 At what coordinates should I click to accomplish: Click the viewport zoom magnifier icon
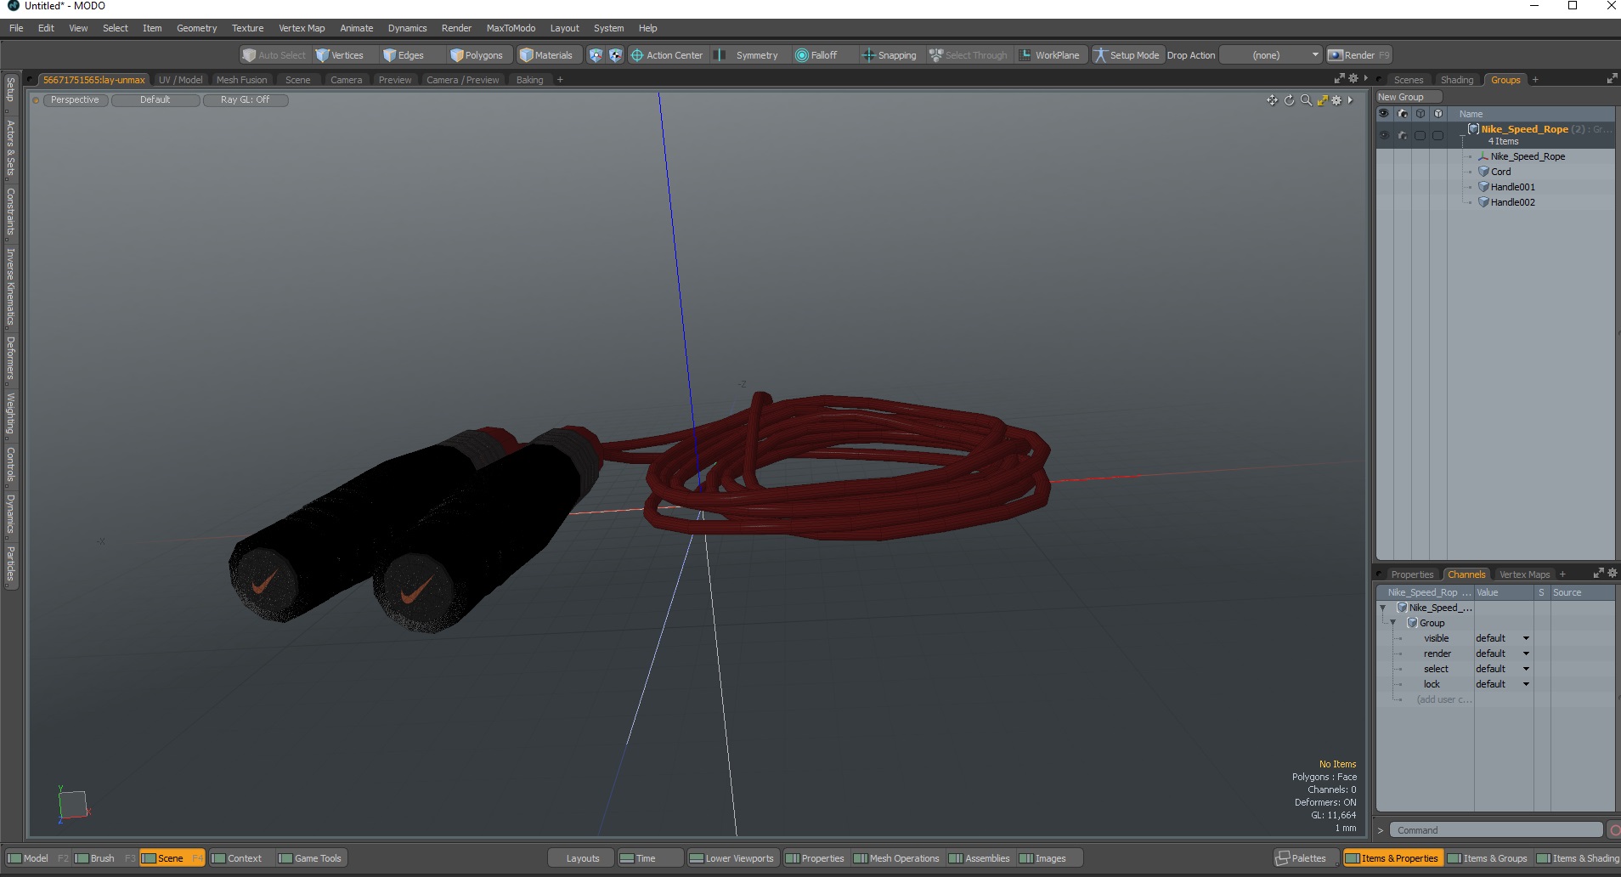(x=1306, y=100)
